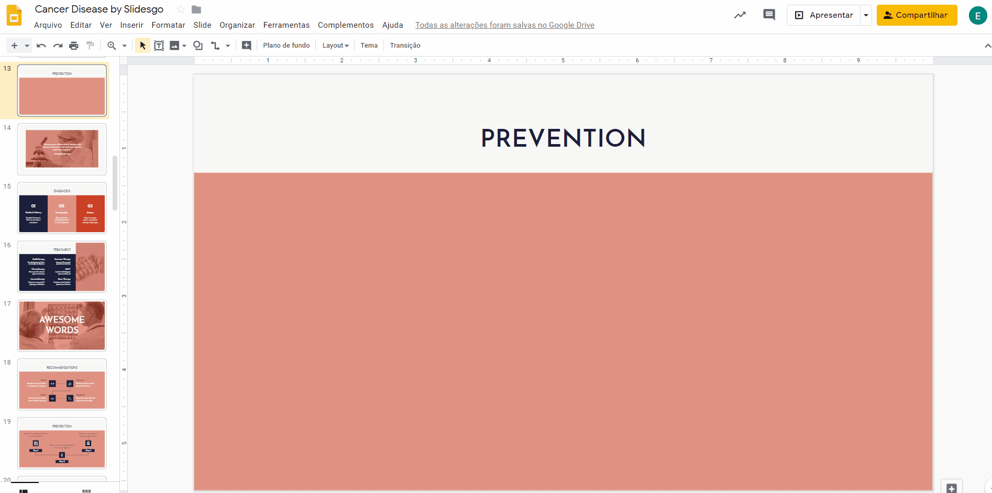This screenshot has width=992, height=493.
Task: Open the new slide layout dropdown arrow
Action: (x=27, y=46)
